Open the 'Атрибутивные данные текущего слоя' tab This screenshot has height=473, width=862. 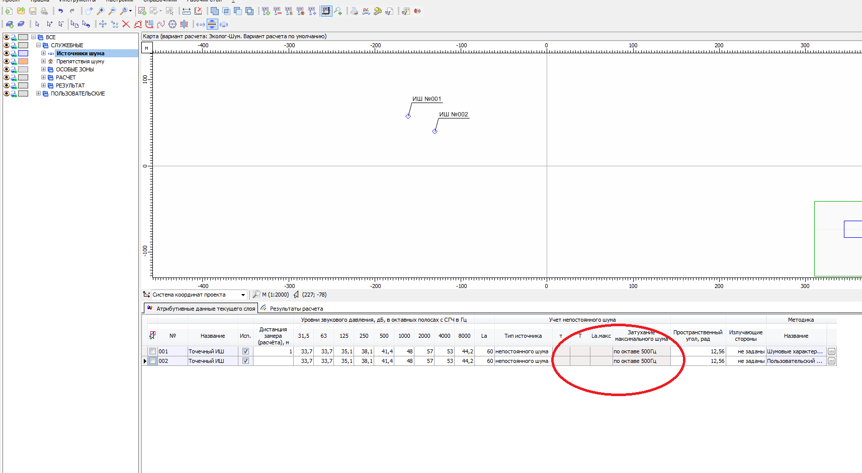point(205,309)
